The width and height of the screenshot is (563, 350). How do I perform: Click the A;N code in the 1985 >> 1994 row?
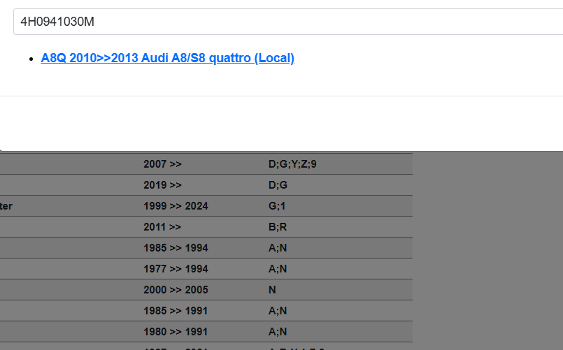(x=278, y=248)
